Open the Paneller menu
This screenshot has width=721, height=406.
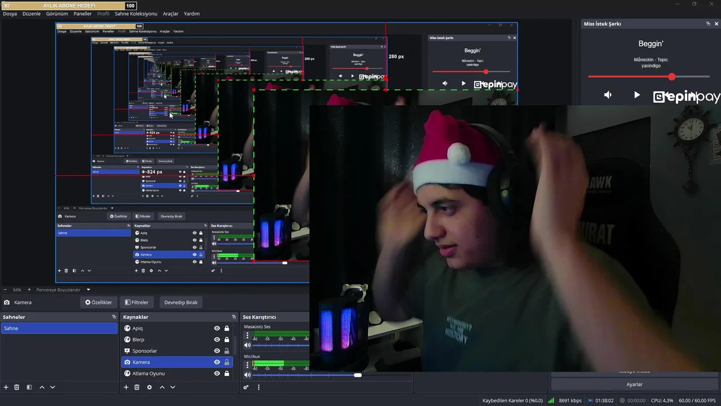click(x=82, y=14)
